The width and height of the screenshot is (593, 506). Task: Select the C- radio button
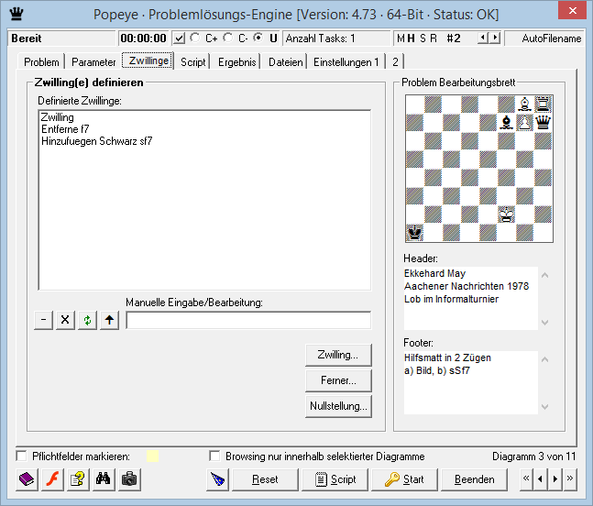click(x=228, y=38)
